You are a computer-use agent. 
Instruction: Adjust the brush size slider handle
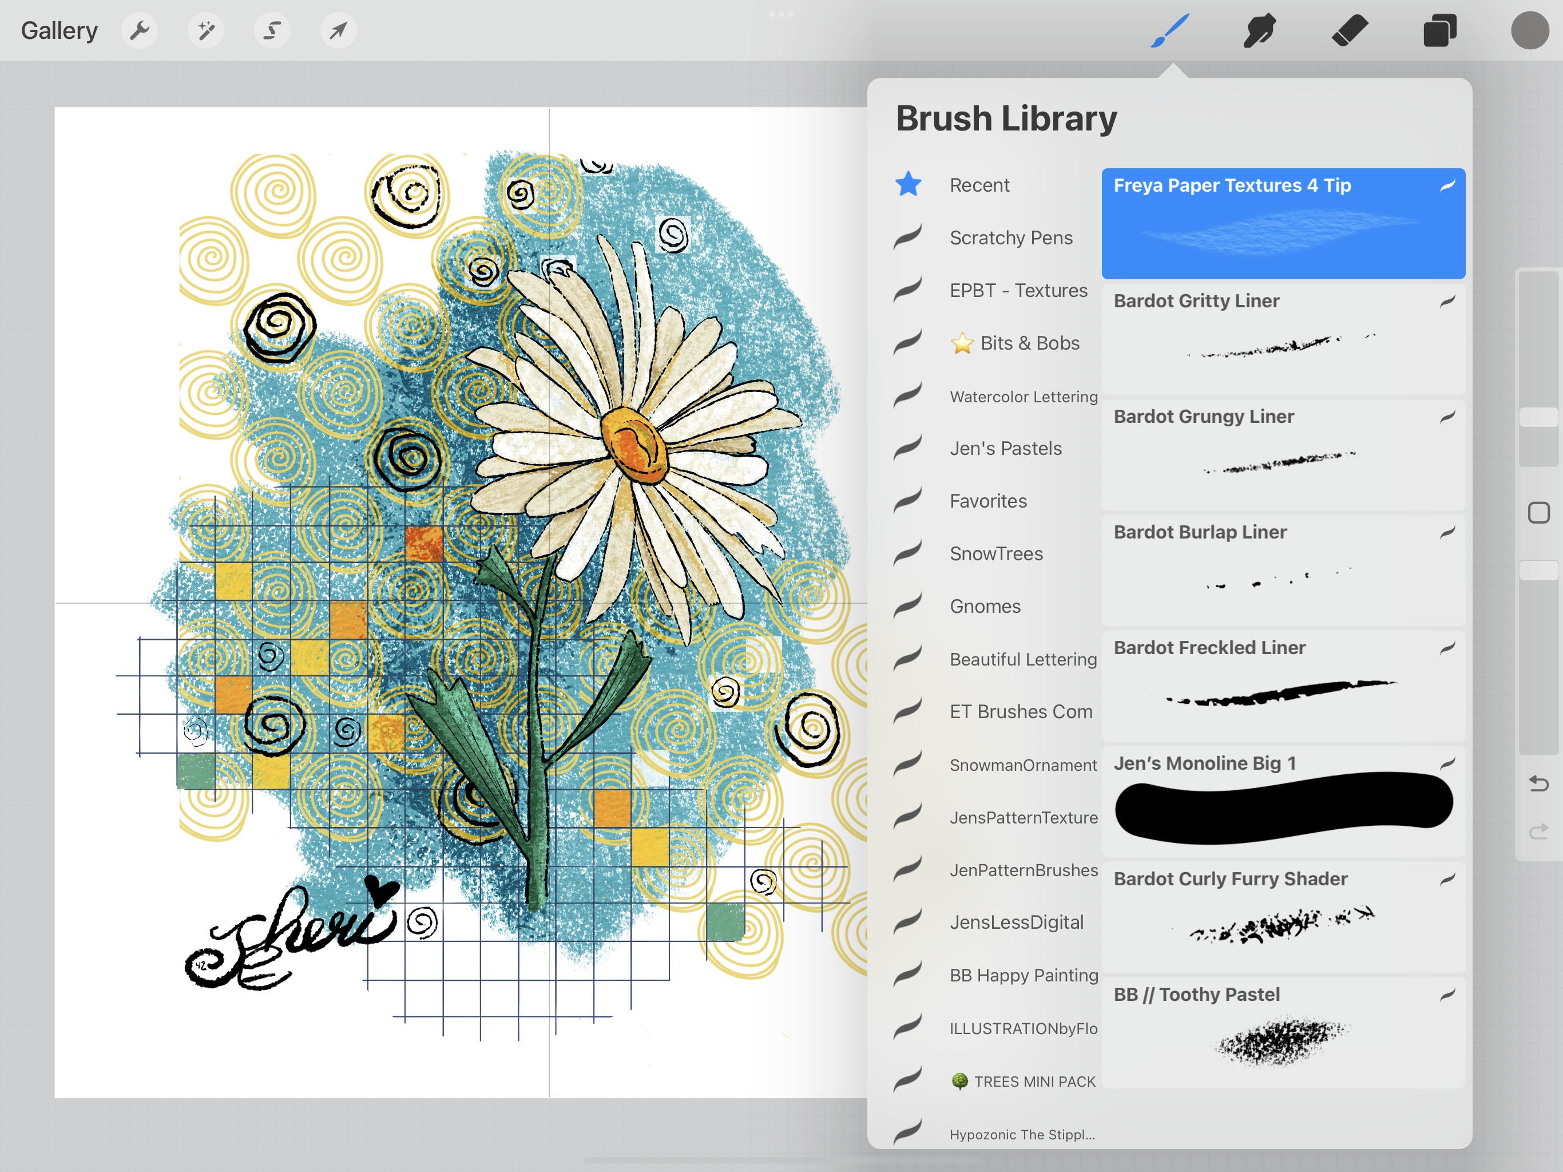tap(1538, 417)
